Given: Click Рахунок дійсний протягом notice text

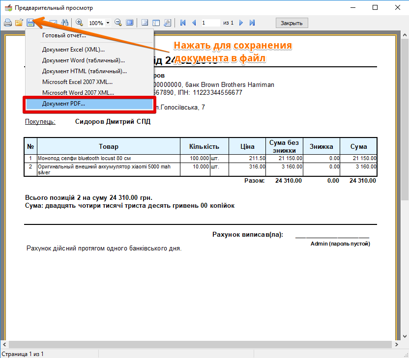Looking at the screenshot, I should click(104, 248).
